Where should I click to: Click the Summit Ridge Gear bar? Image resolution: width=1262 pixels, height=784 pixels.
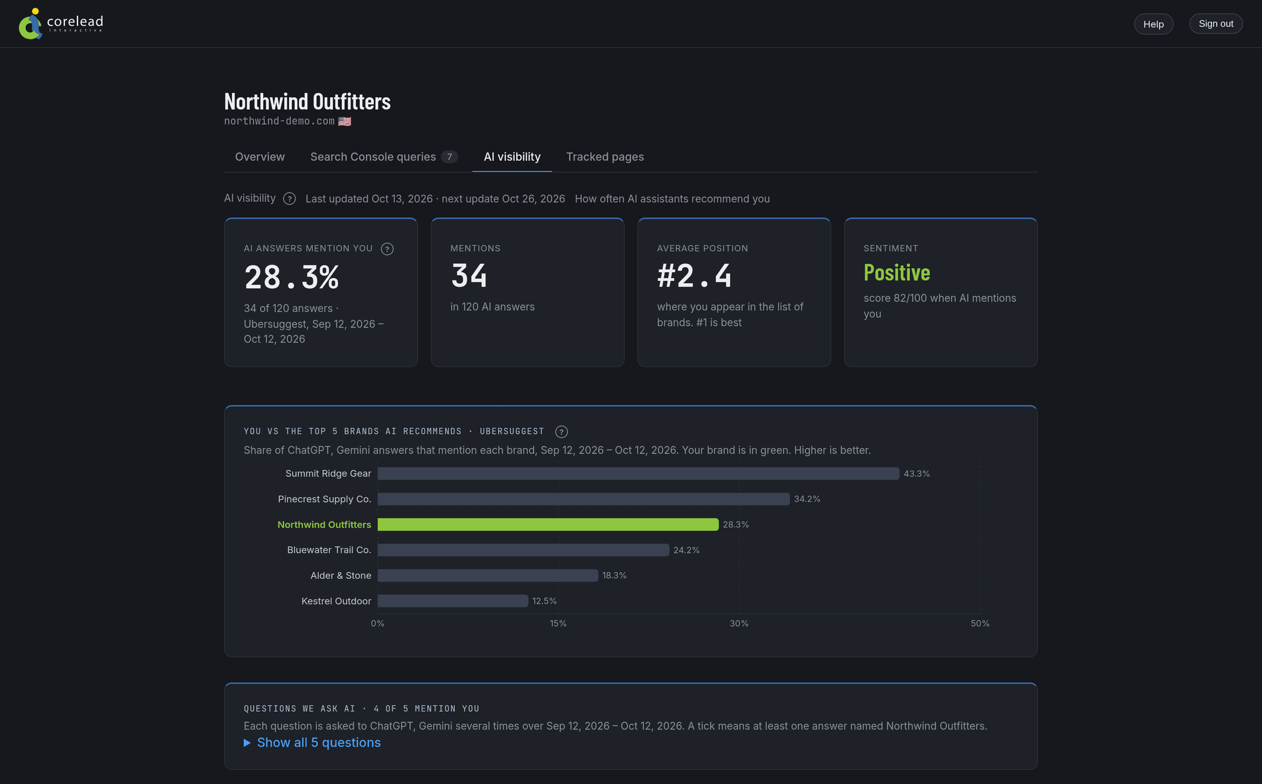(638, 473)
